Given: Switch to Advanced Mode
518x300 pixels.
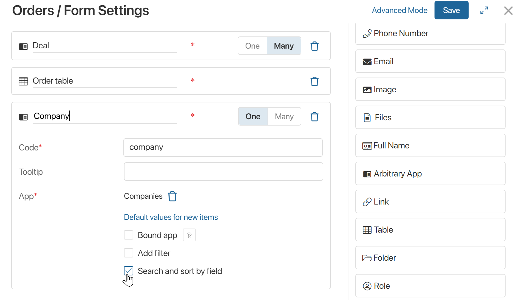Looking at the screenshot, I should (399, 10).
